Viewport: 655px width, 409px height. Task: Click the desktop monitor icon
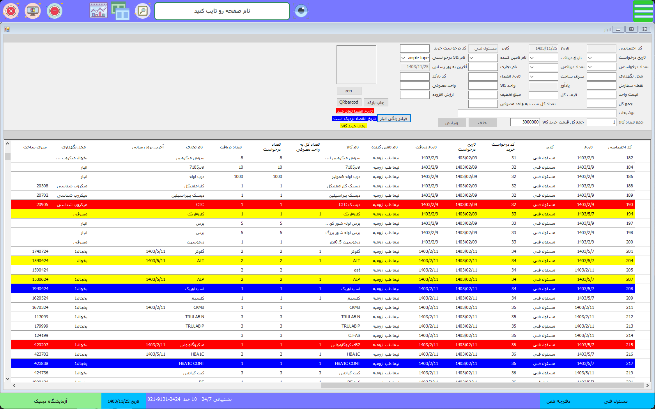(33, 11)
